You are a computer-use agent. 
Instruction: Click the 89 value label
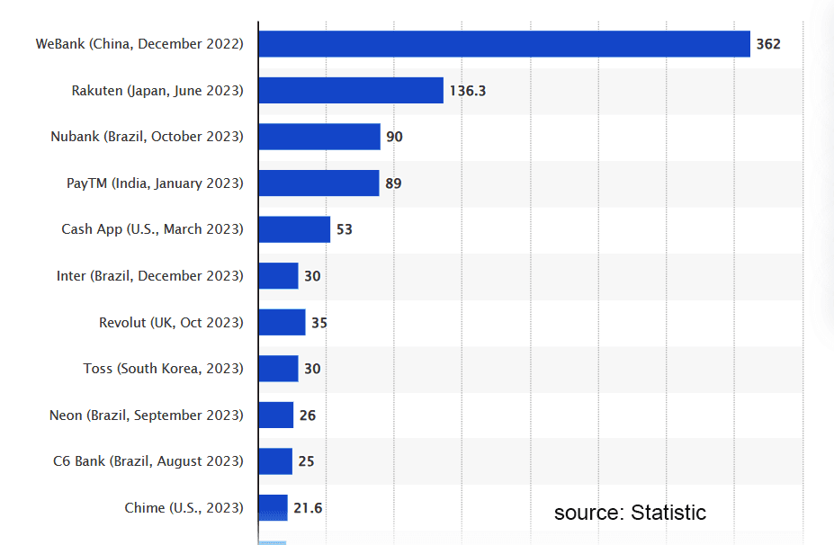(393, 183)
